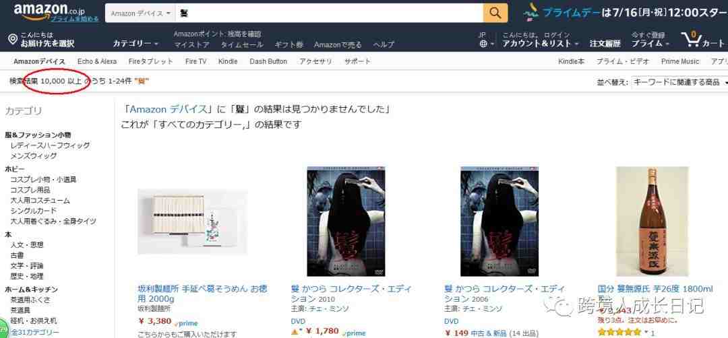
Task: Click the ¥ 3,380 price
Action: click(x=154, y=321)
